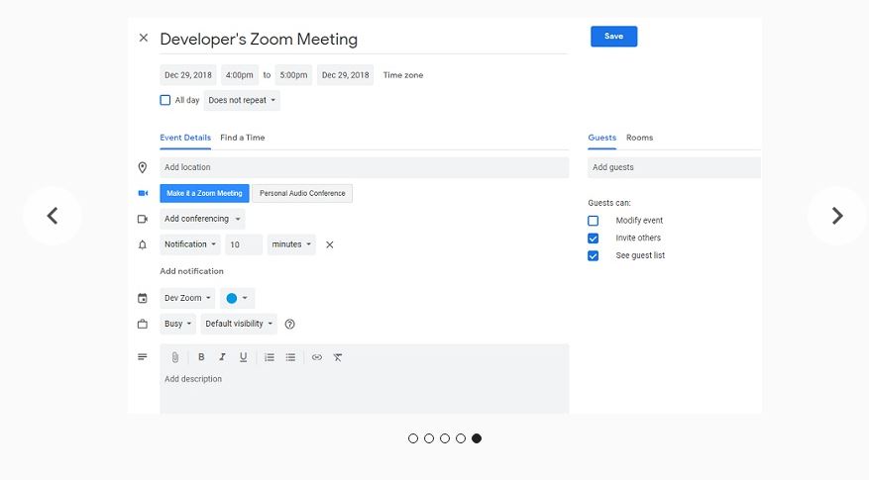Toggle italic formatting in description
Image resolution: width=869 pixels, height=480 pixels.
222,357
